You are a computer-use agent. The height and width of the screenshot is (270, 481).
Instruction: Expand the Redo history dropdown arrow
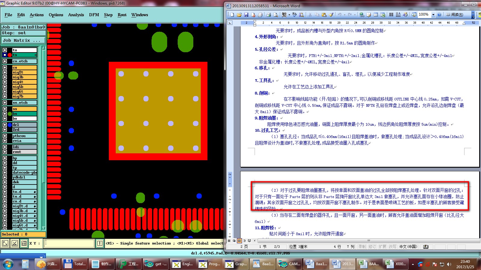(355, 14)
